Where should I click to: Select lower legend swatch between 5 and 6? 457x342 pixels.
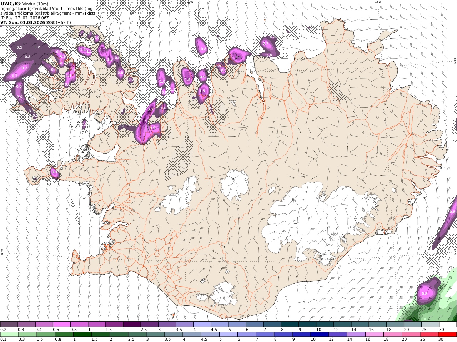point(228,335)
